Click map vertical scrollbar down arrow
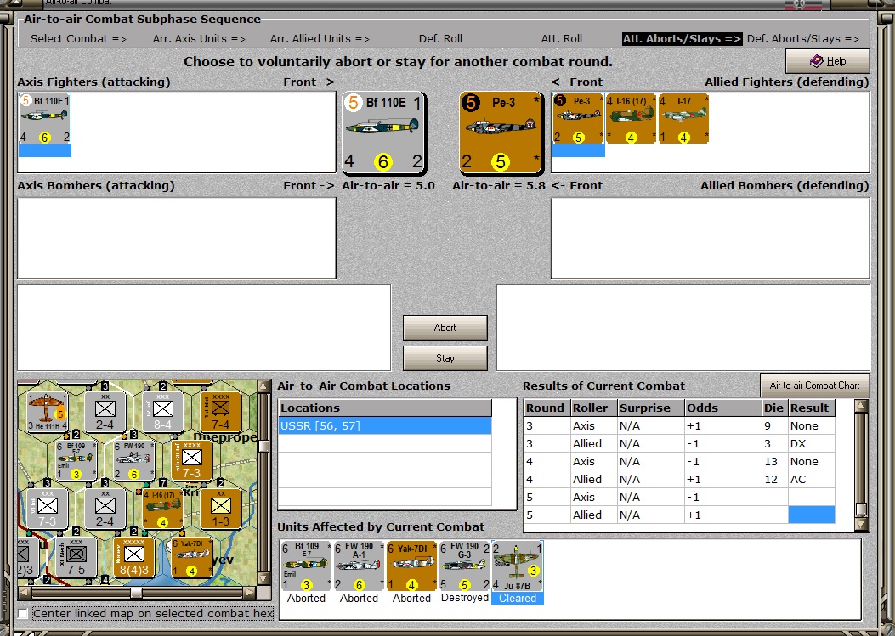Screen dimensions: 895x636 (263, 579)
